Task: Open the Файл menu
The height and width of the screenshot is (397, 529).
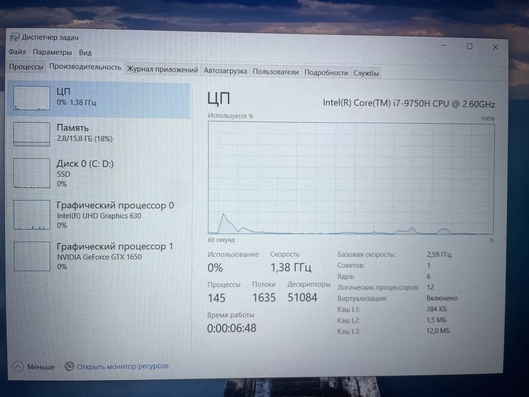Action: (x=17, y=52)
